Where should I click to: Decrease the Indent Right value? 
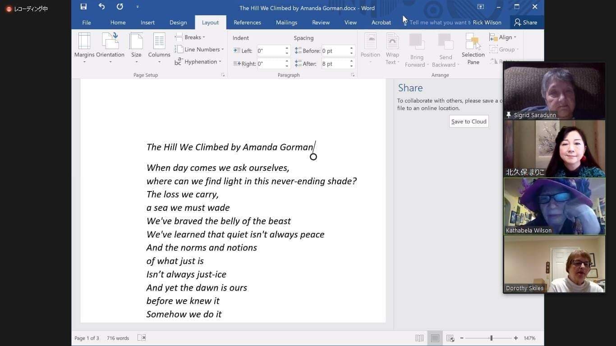[x=287, y=66]
